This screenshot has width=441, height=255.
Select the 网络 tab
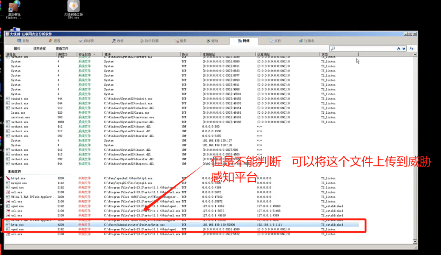pos(244,41)
